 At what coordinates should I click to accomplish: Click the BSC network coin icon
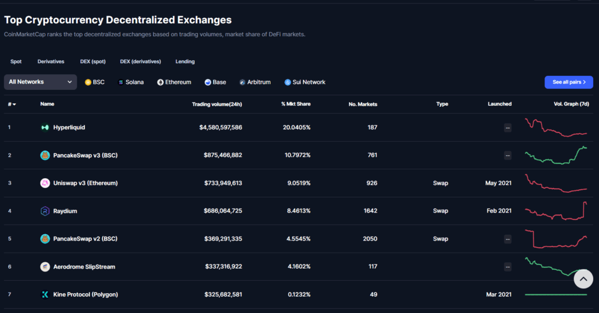[88, 82]
